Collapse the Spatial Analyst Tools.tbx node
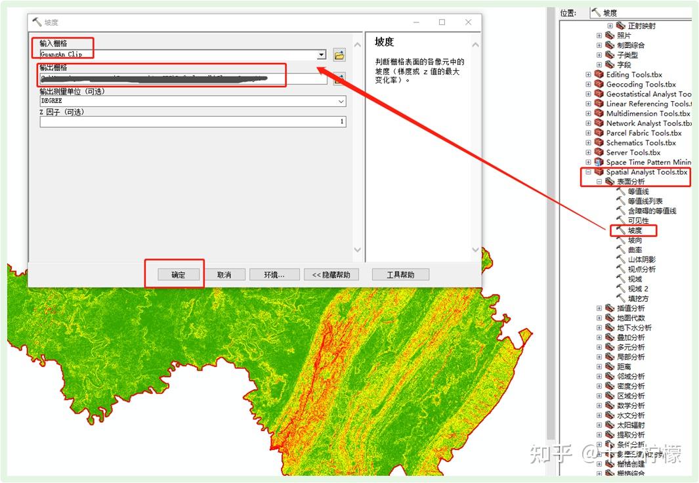 pyautogui.click(x=590, y=171)
